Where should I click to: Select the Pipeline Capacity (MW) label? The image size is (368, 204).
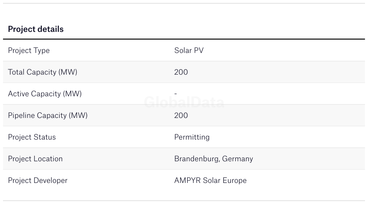pos(48,116)
